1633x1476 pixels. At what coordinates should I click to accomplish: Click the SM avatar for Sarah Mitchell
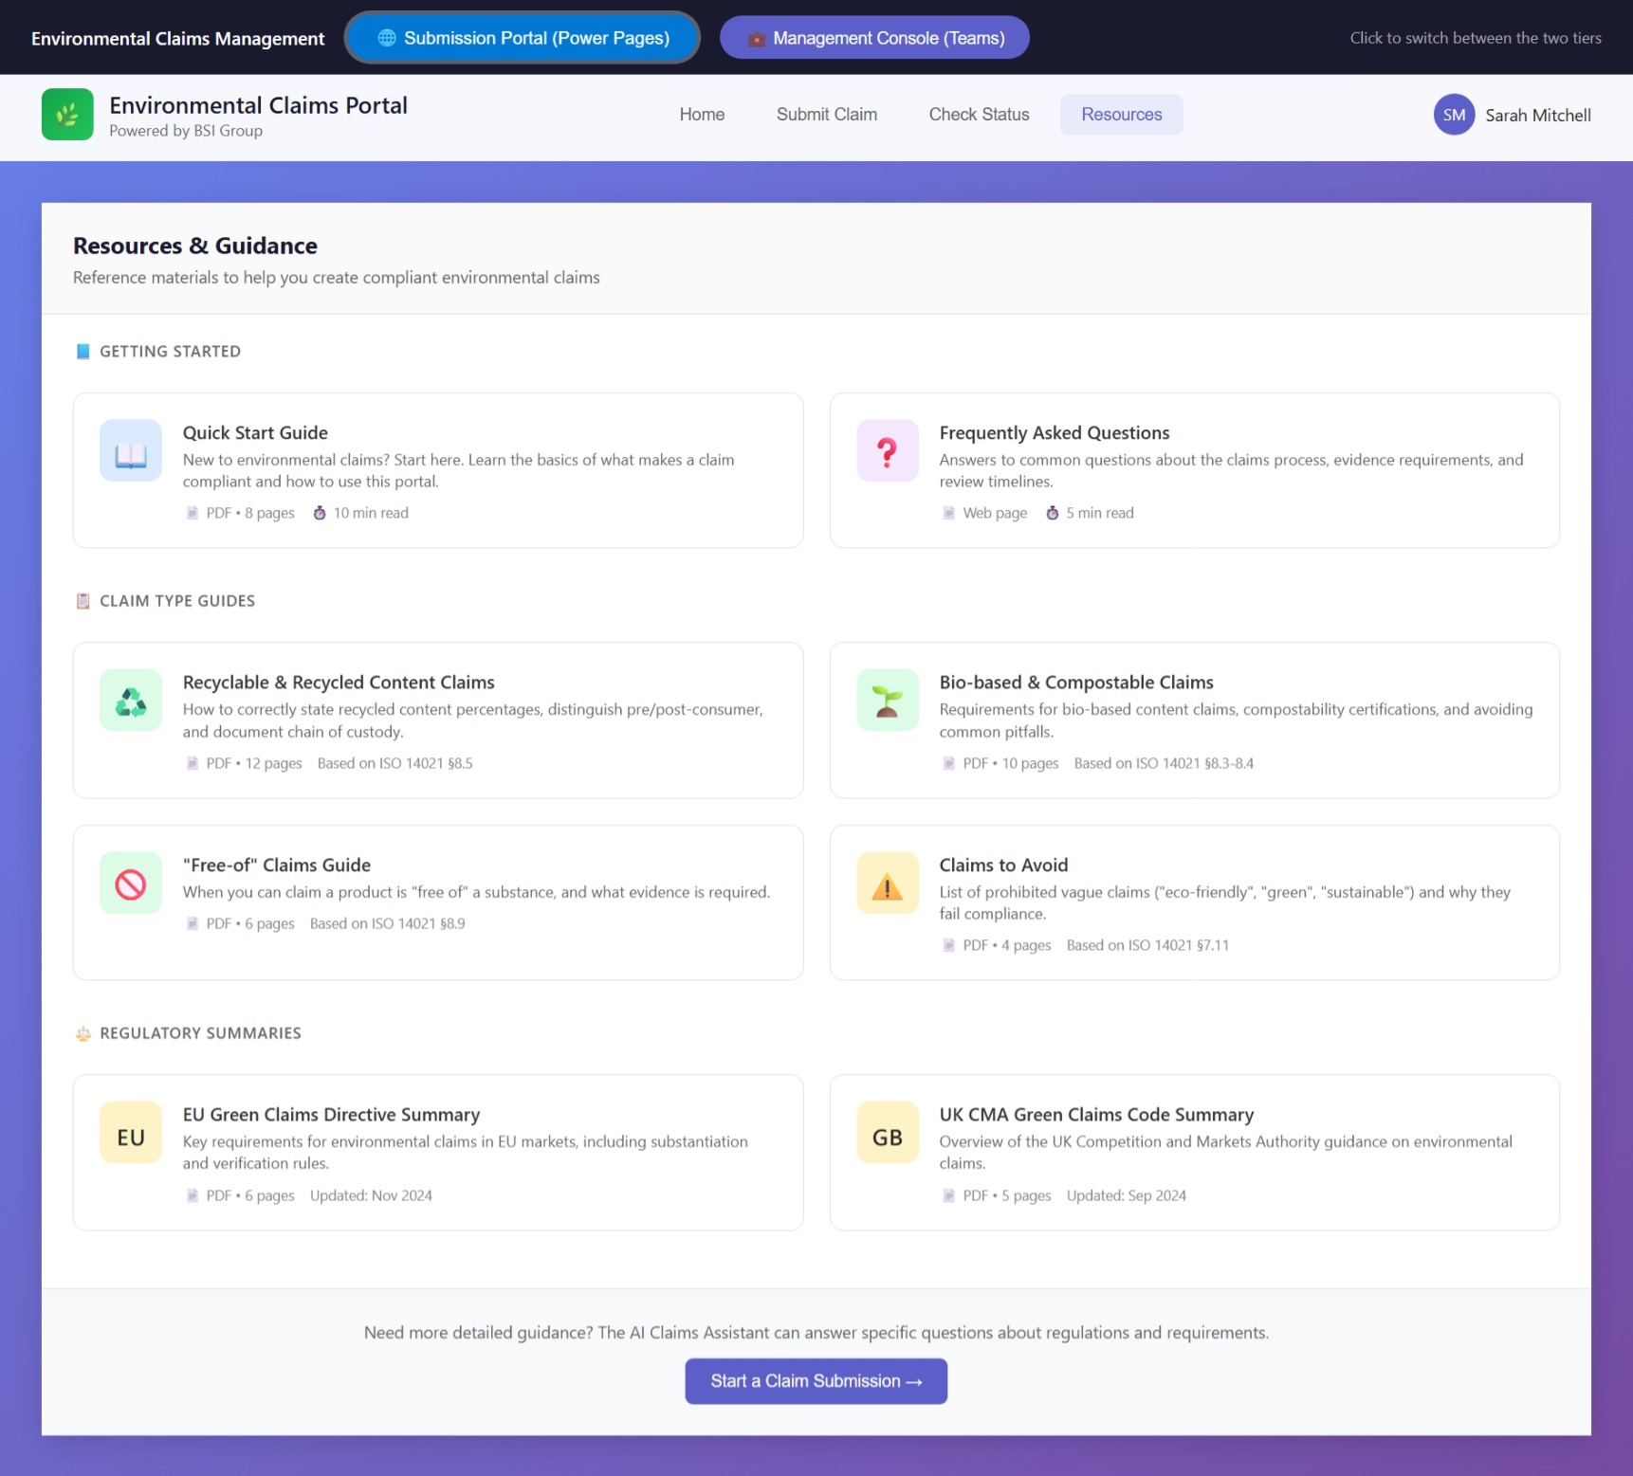pyautogui.click(x=1454, y=115)
